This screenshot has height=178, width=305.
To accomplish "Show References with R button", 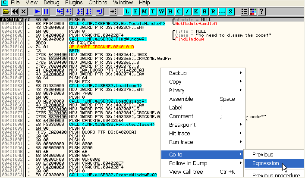I will pyautogui.click(x=213, y=12).
